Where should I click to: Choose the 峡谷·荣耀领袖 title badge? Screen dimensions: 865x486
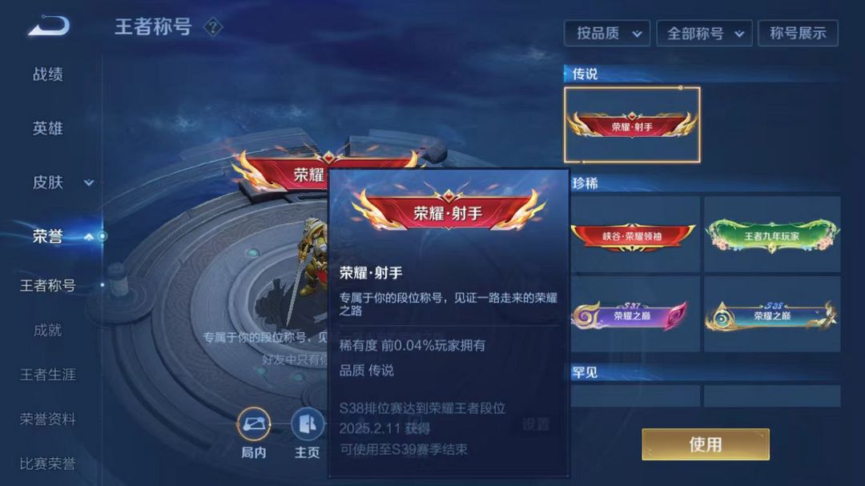point(632,235)
